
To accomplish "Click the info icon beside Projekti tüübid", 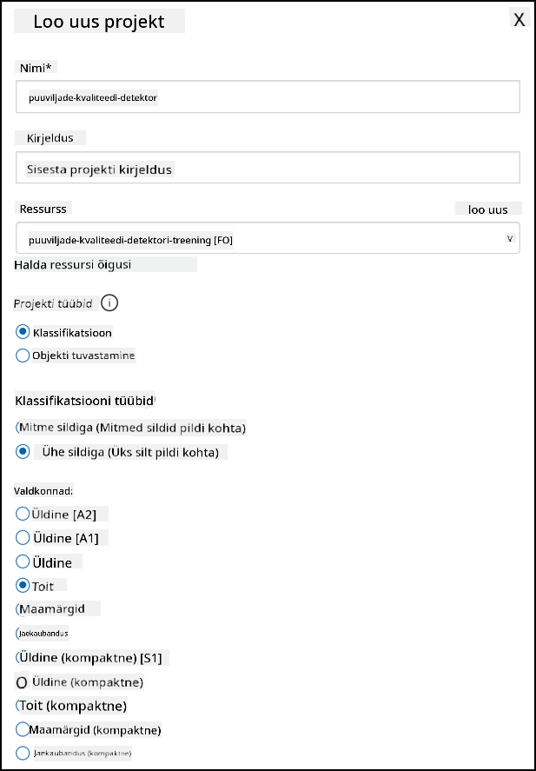I will (x=109, y=303).
